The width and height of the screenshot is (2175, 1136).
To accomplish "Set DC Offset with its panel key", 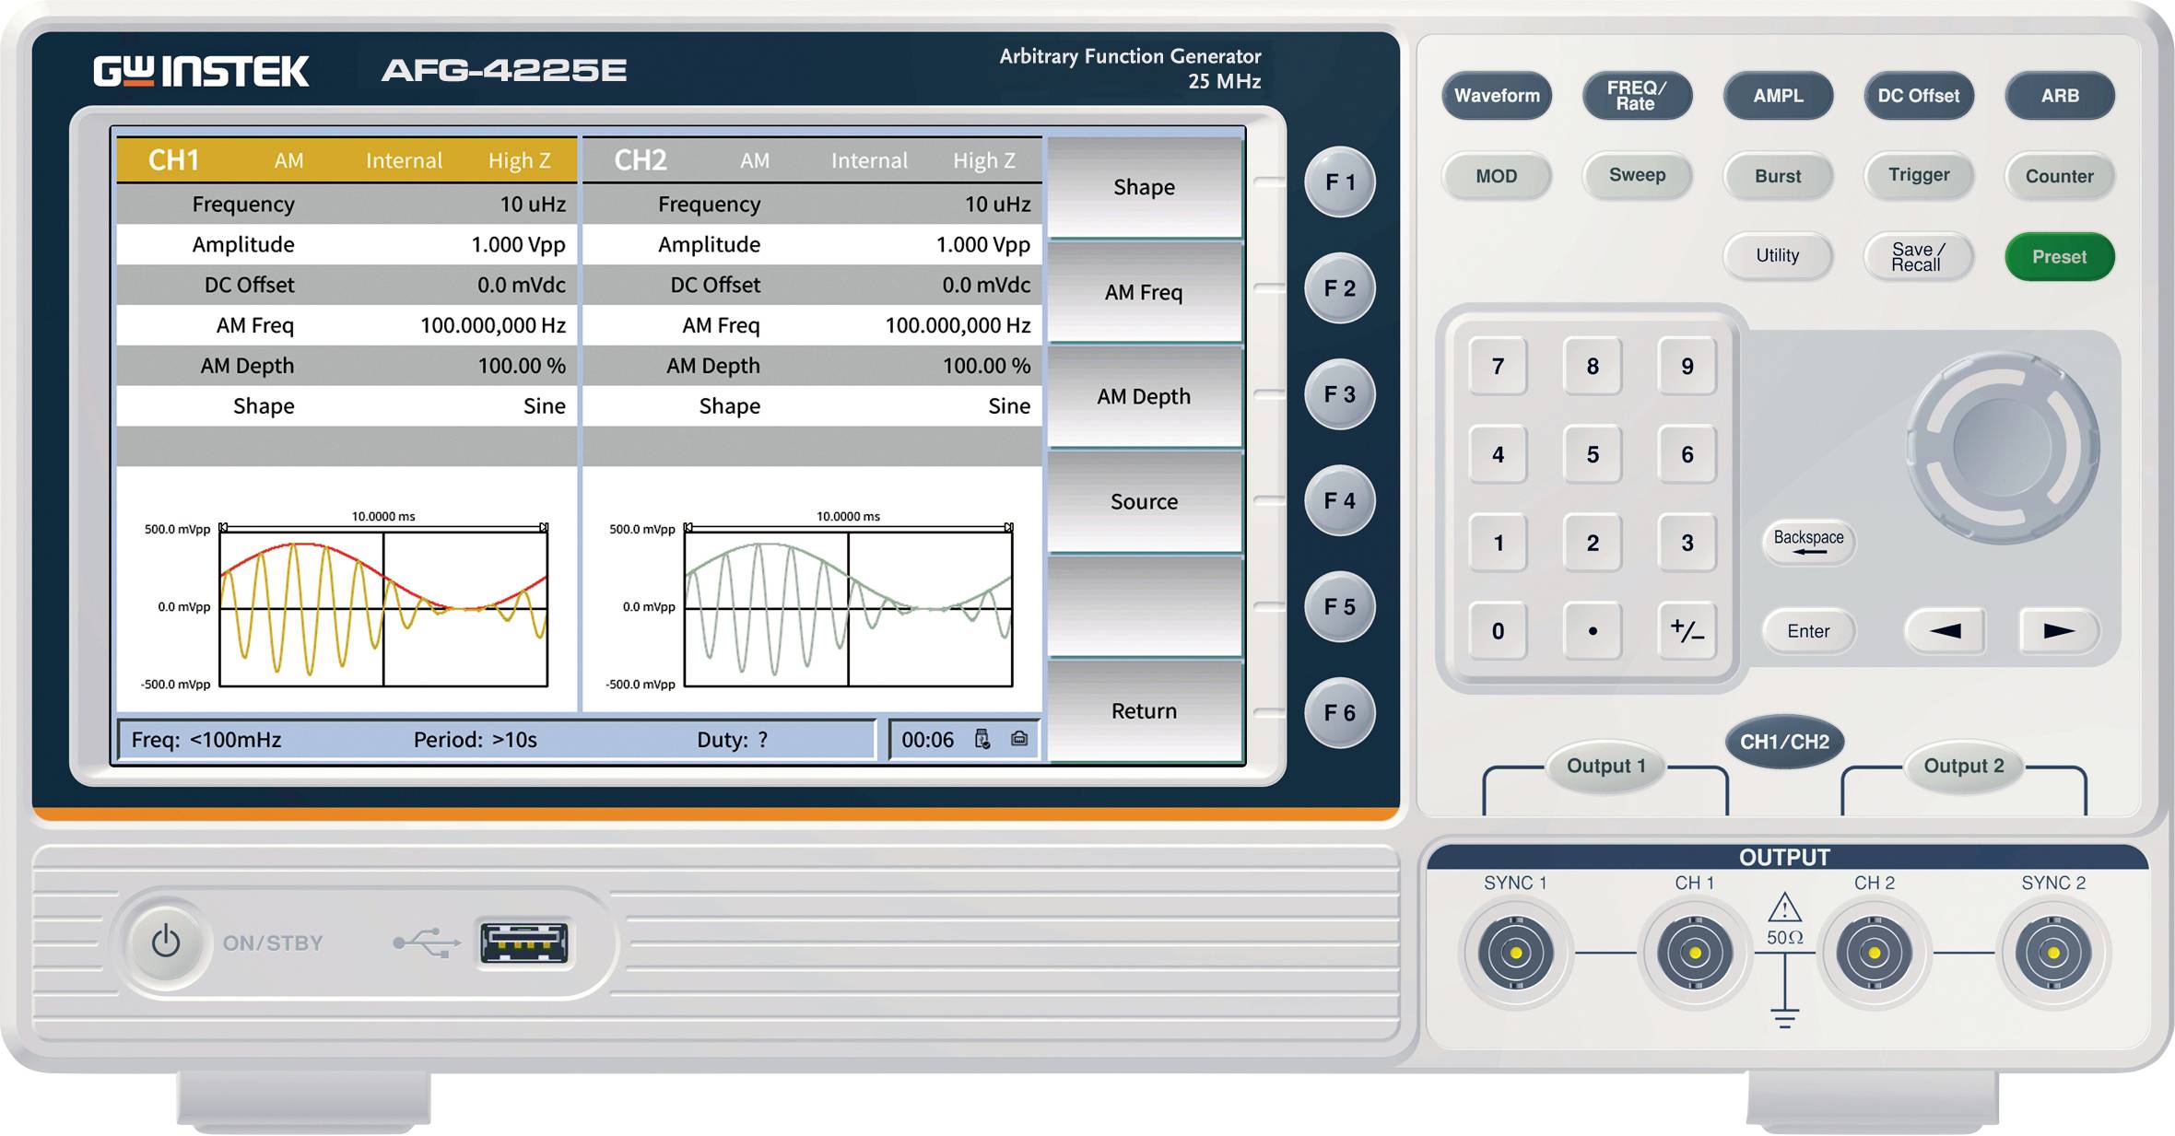I will point(1918,95).
